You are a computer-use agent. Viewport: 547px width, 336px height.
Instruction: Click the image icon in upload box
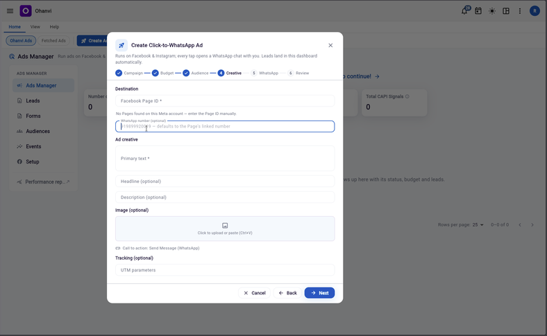pyautogui.click(x=225, y=226)
